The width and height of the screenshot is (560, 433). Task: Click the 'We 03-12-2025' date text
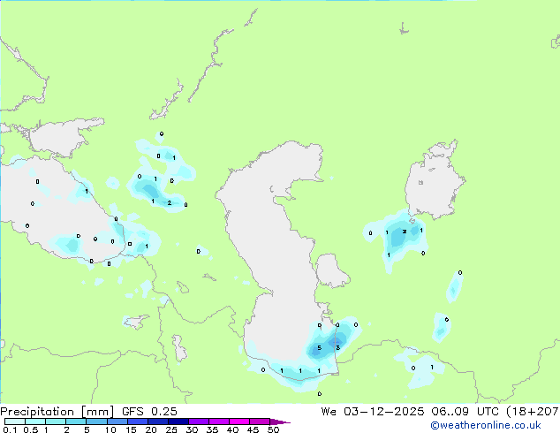point(373,412)
